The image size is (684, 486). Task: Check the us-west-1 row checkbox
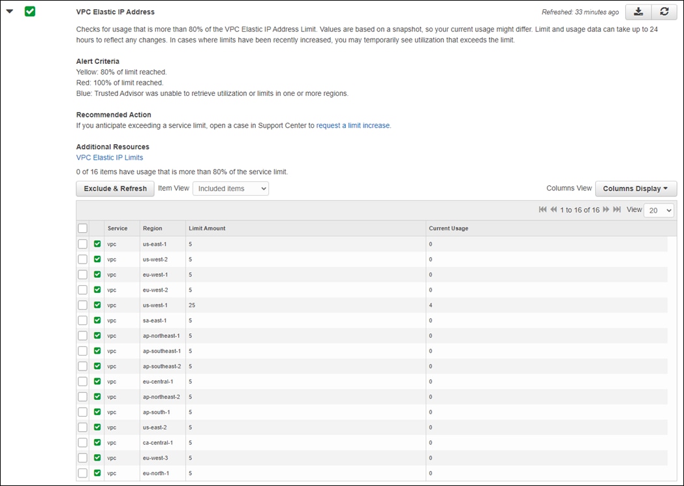tap(82, 305)
